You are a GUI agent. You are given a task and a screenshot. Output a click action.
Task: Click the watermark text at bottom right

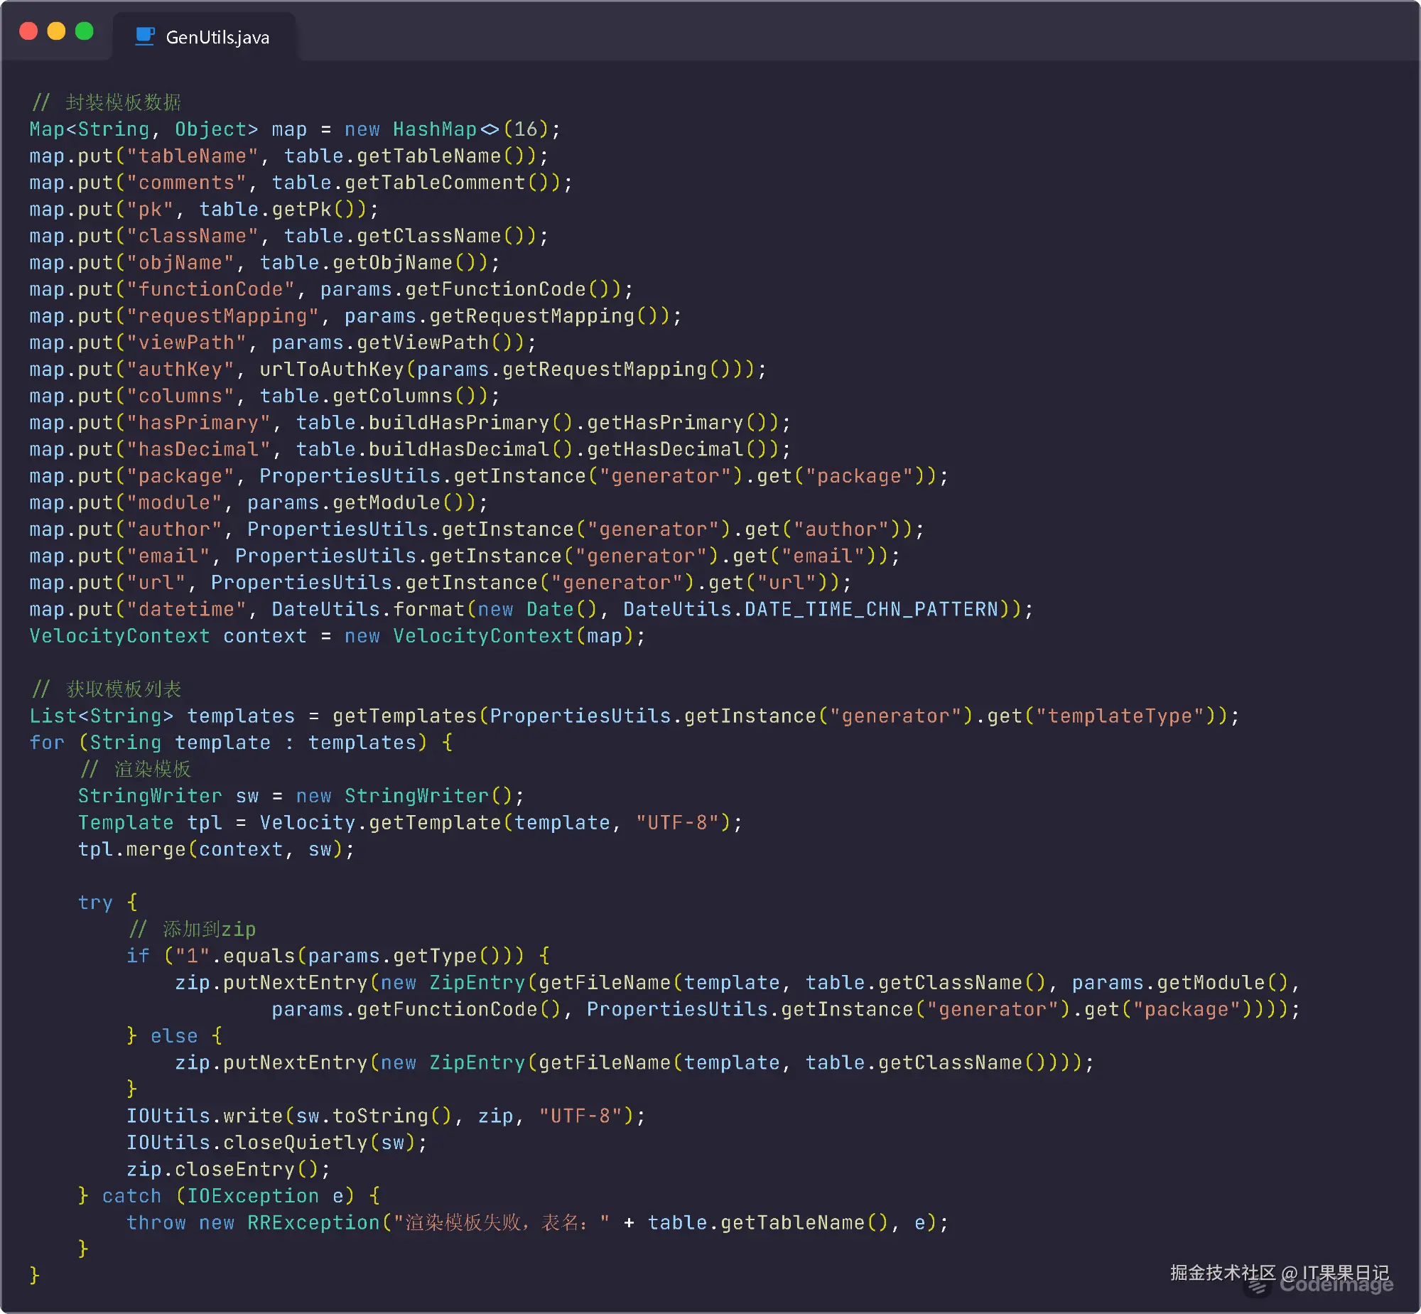pyautogui.click(x=1279, y=1272)
